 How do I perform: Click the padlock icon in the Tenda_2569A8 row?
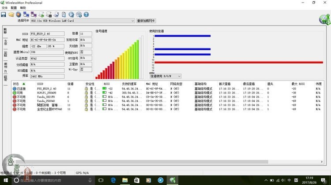pos(86,101)
